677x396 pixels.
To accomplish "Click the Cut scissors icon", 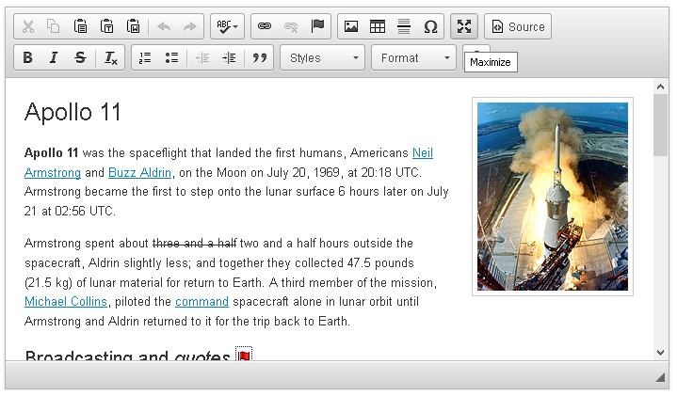I will coord(28,26).
